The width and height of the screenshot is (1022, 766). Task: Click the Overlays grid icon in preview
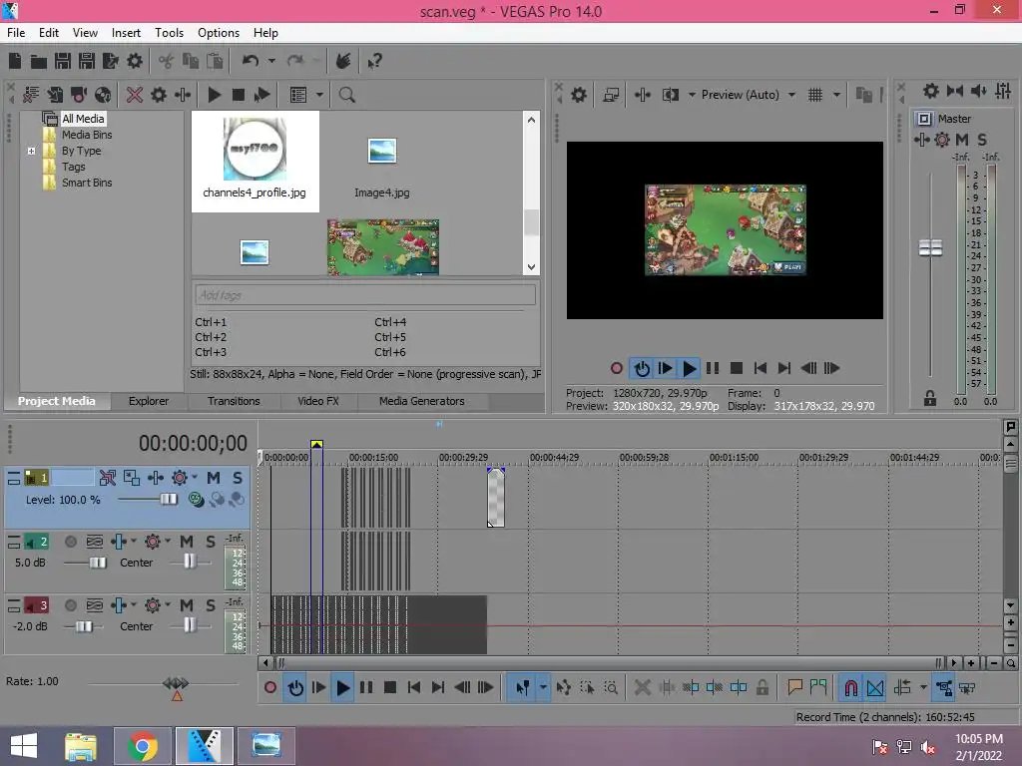tap(814, 95)
